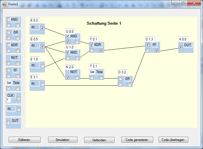Check the output box of OR O 3.2

click(129, 85)
